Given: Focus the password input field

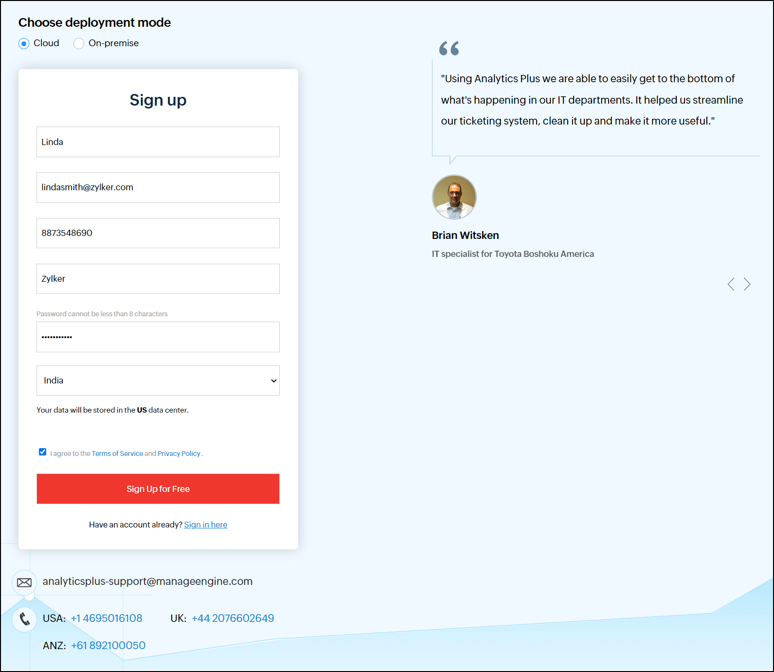Looking at the screenshot, I should (x=158, y=337).
